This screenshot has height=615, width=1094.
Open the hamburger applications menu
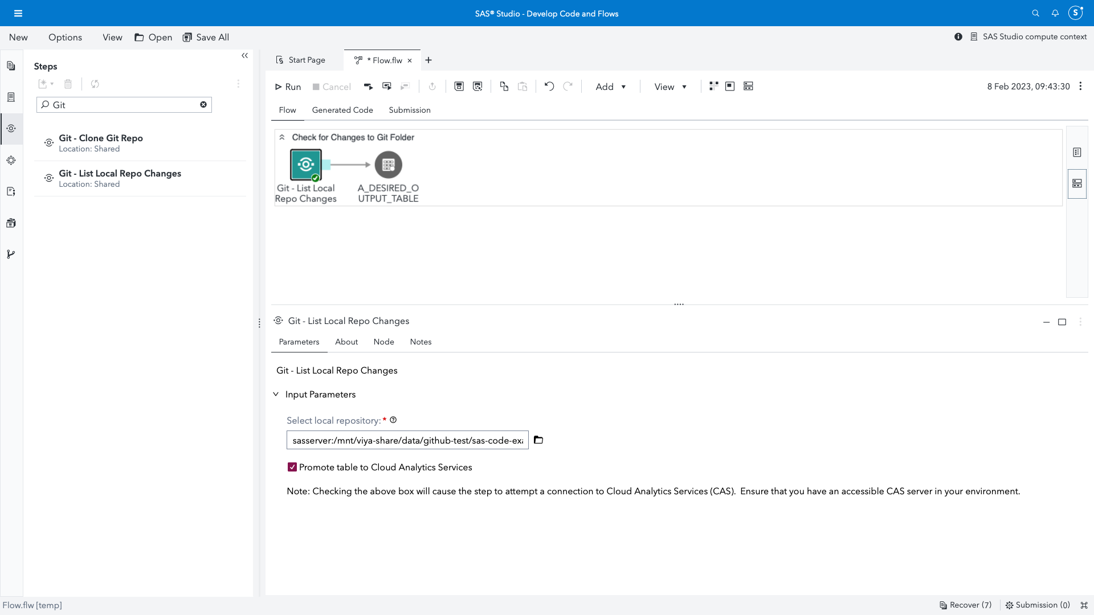pos(18,13)
